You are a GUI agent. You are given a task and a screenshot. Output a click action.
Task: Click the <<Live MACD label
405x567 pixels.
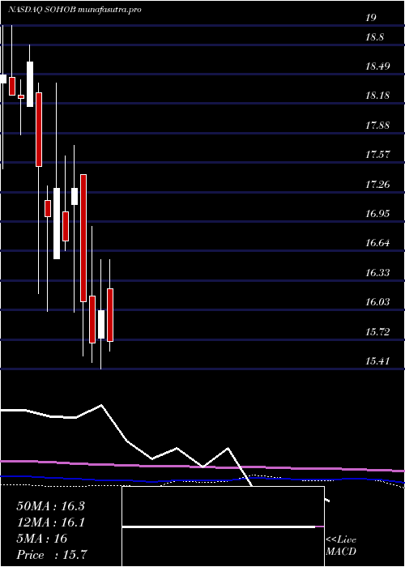341,546
